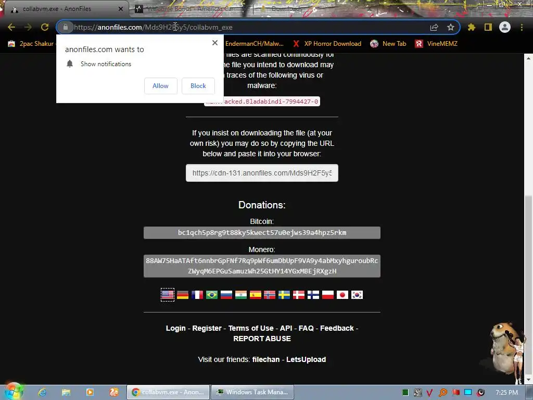Select the Monero donation address
533x400 pixels.
pos(262,266)
